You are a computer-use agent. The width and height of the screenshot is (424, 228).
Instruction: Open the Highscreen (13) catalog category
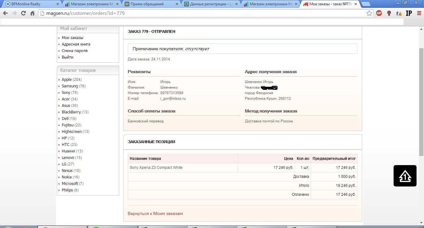[75, 132]
